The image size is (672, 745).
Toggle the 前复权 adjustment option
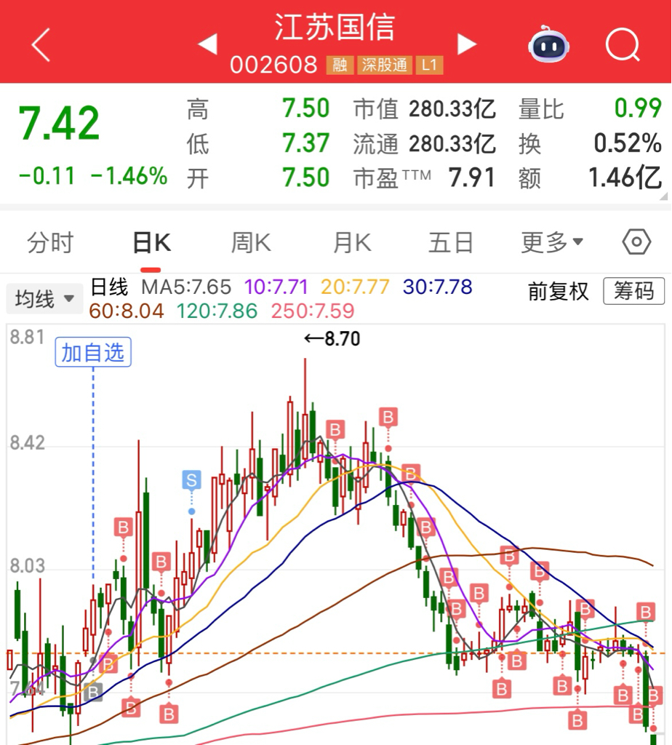558,291
